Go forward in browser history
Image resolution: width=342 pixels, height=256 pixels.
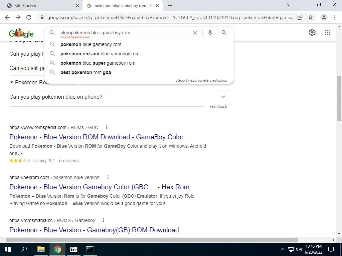[x=18, y=17]
